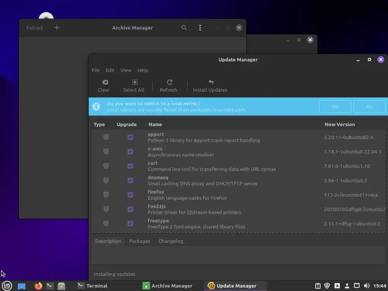Click the shield type icon for dnsmasq
The width and height of the screenshot is (388, 291).
coord(106,180)
